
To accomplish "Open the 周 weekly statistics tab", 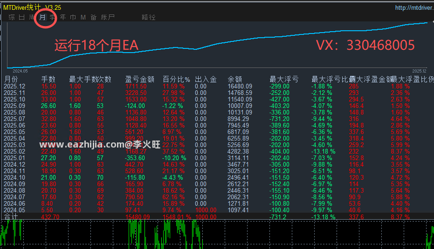I will tap(32, 17).
